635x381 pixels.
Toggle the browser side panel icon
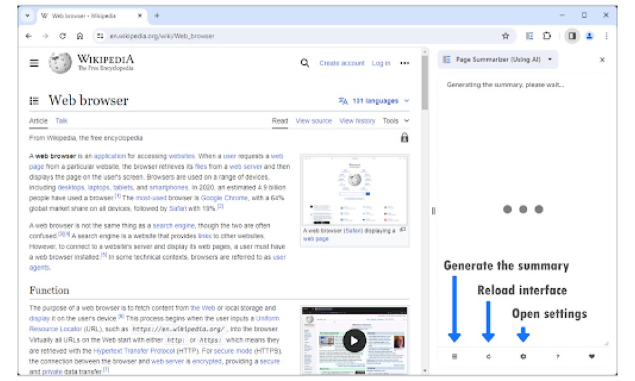pos(572,36)
